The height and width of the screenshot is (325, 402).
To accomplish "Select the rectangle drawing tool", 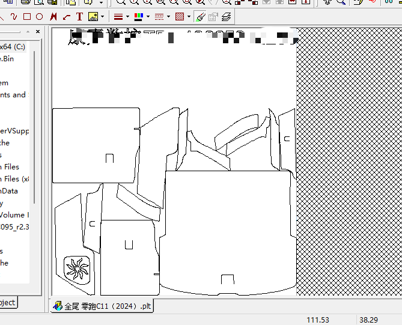I will 27,17.
